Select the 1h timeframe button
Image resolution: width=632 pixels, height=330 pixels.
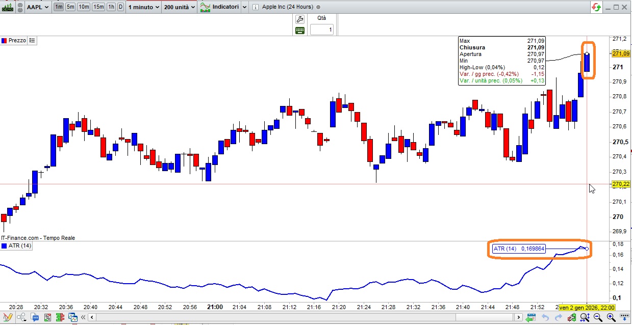tap(111, 7)
